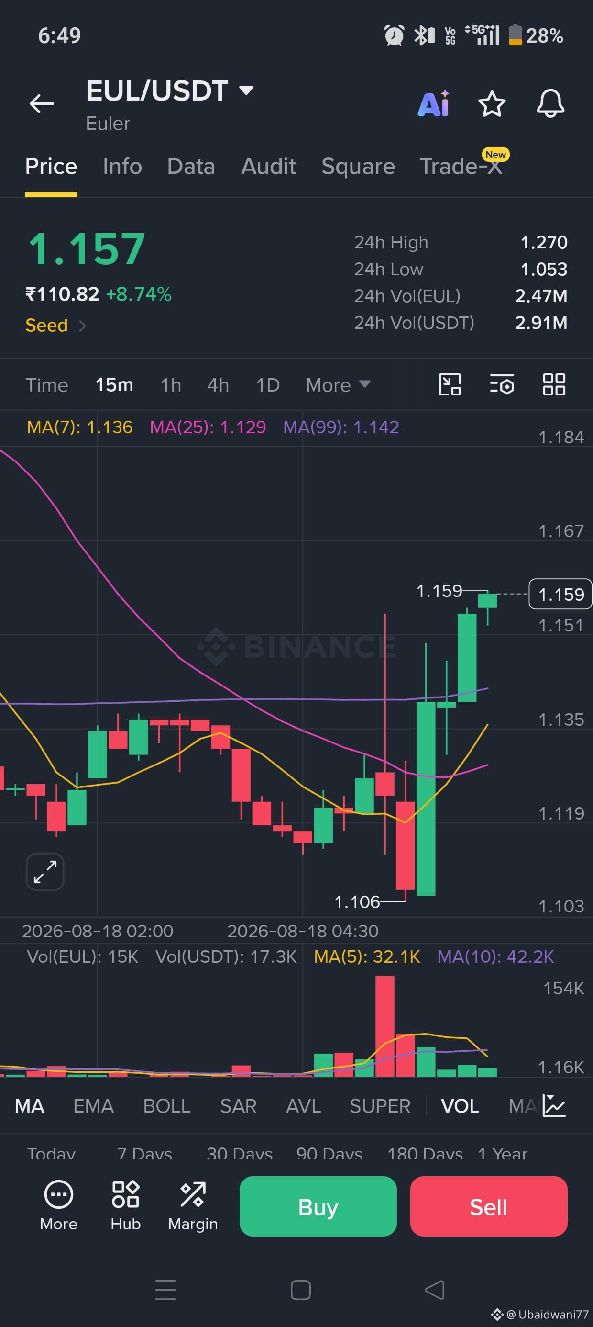Switch to the Audit tab

pos(268,167)
